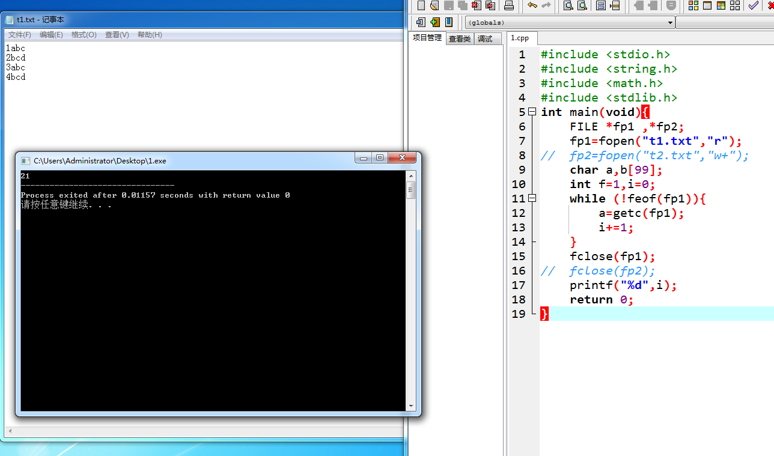Click the Save toolbar icon
Image resolution: width=774 pixels, height=456 pixels.
coord(448,5)
